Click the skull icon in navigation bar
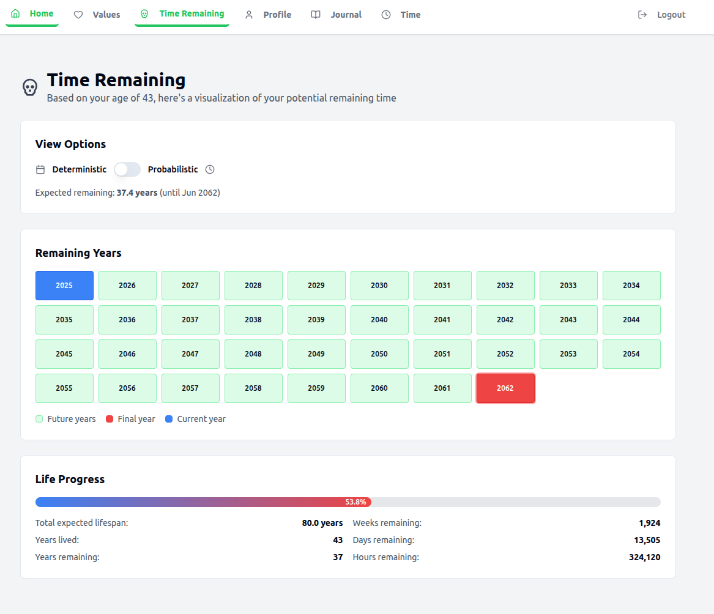714x614 pixels. pos(144,14)
